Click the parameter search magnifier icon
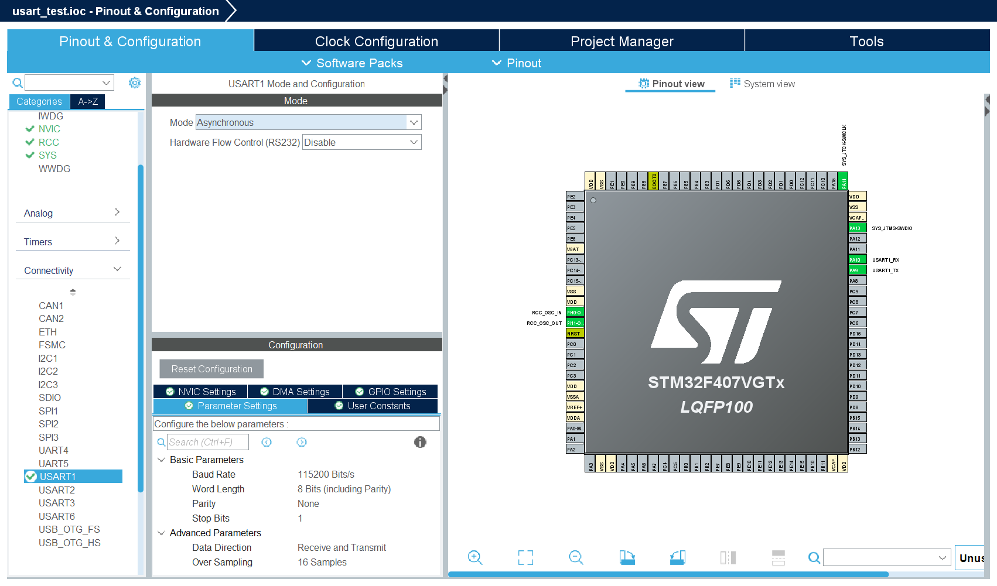 click(161, 442)
